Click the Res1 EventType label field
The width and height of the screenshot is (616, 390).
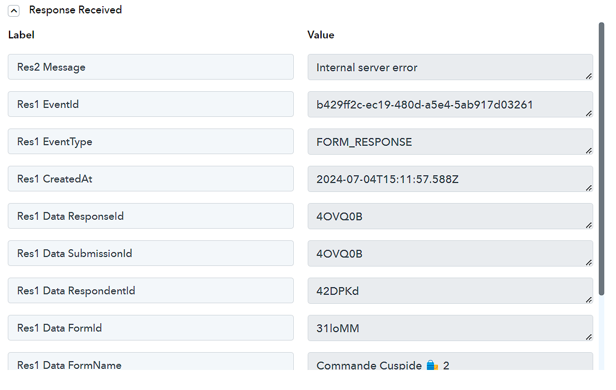150,141
